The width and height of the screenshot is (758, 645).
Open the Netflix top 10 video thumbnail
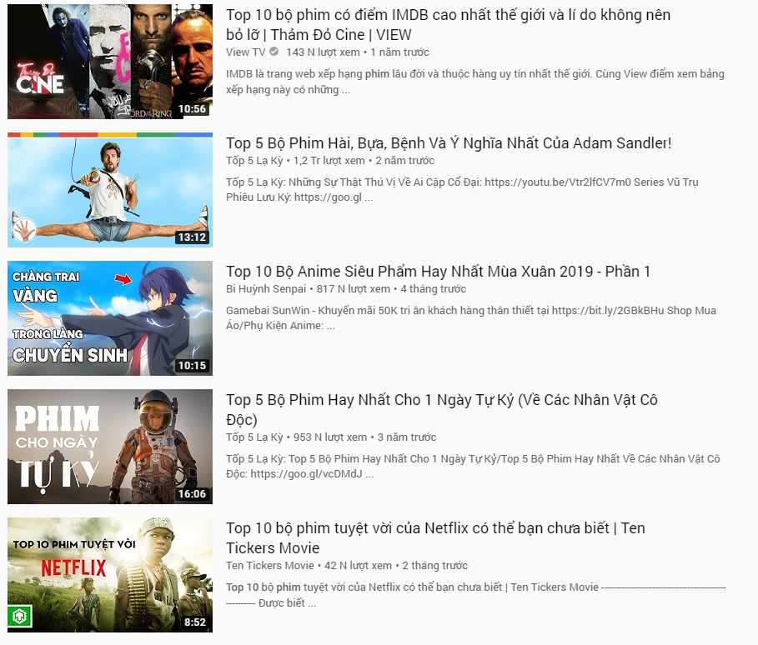click(110, 575)
